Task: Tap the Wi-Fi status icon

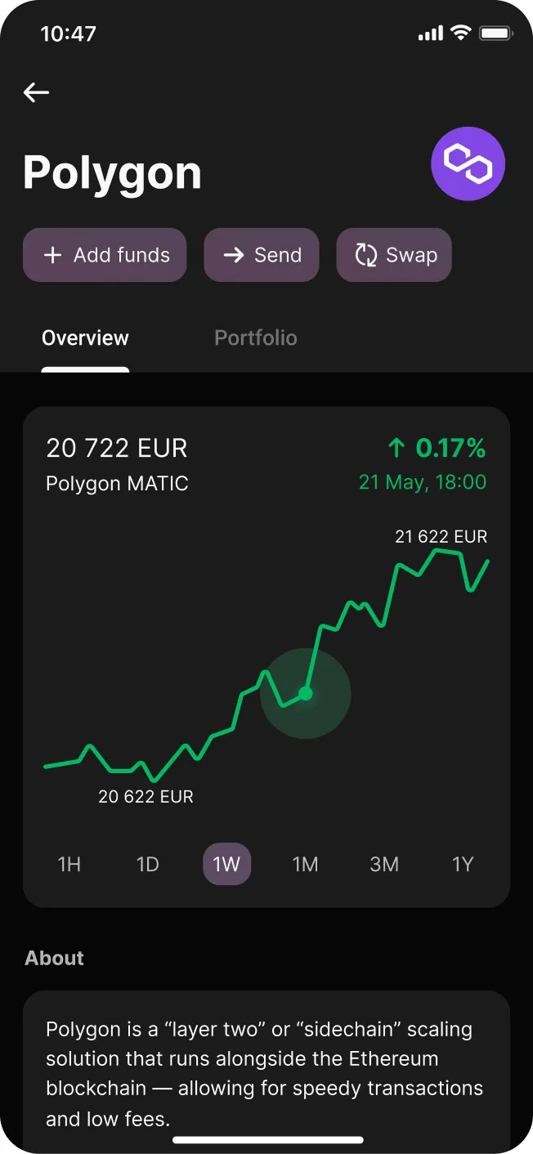Action: click(461, 34)
